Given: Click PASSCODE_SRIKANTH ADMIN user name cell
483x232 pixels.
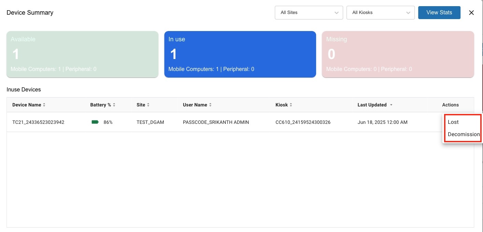Looking at the screenshot, I should tap(216, 122).
